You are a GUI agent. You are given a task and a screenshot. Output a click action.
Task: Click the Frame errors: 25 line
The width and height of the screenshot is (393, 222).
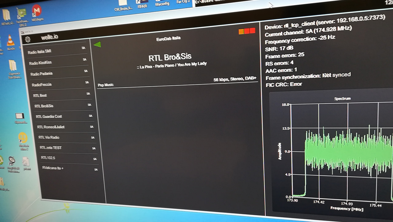(x=285, y=55)
